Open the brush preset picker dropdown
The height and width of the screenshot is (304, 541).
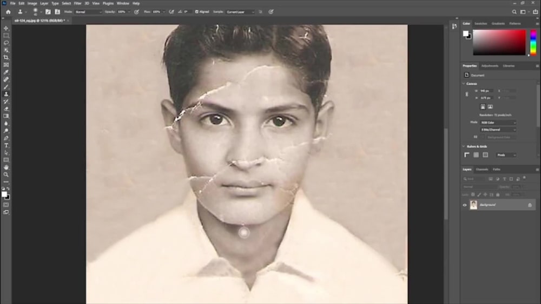[41, 12]
